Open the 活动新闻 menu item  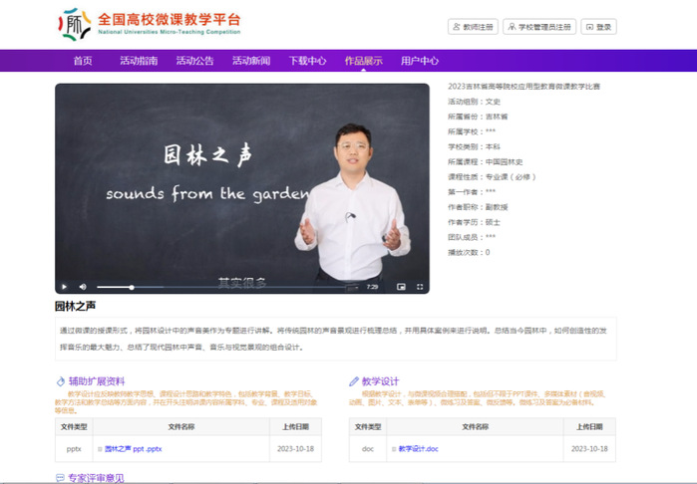(x=251, y=61)
